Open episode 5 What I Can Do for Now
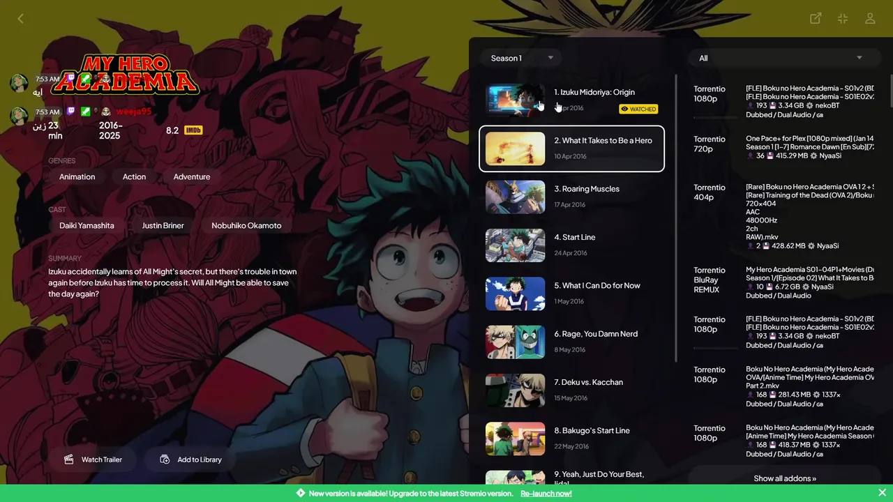The image size is (893, 502). tap(572, 294)
